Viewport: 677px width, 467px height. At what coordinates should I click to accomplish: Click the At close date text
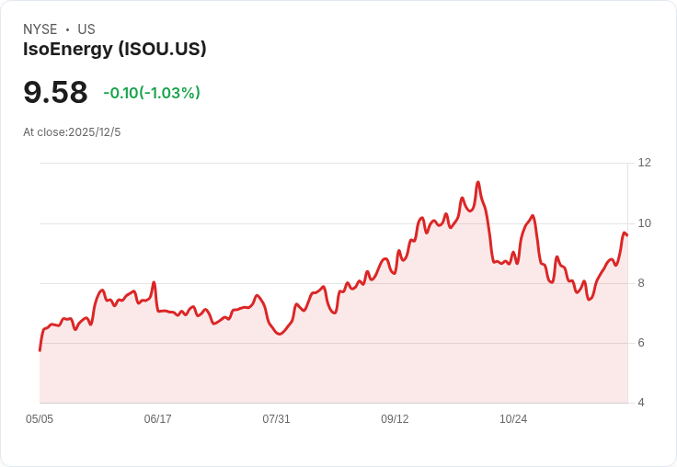click(x=72, y=132)
